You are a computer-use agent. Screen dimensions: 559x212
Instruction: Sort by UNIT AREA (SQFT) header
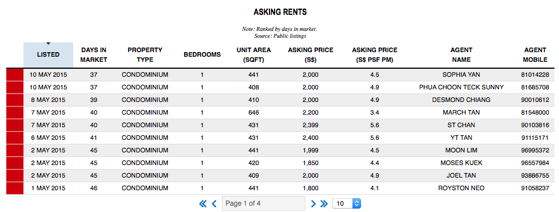(253, 55)
